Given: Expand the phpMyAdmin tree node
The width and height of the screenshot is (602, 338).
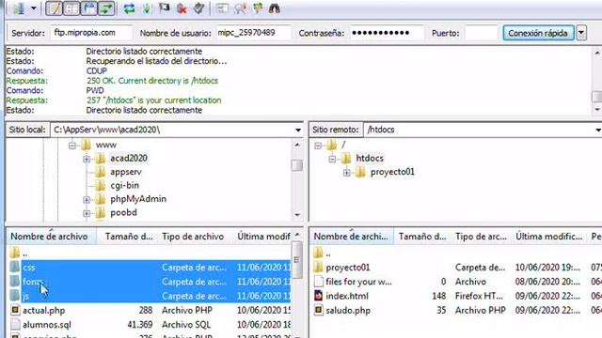Looking at the screenshot, I should tap(87, 200).
